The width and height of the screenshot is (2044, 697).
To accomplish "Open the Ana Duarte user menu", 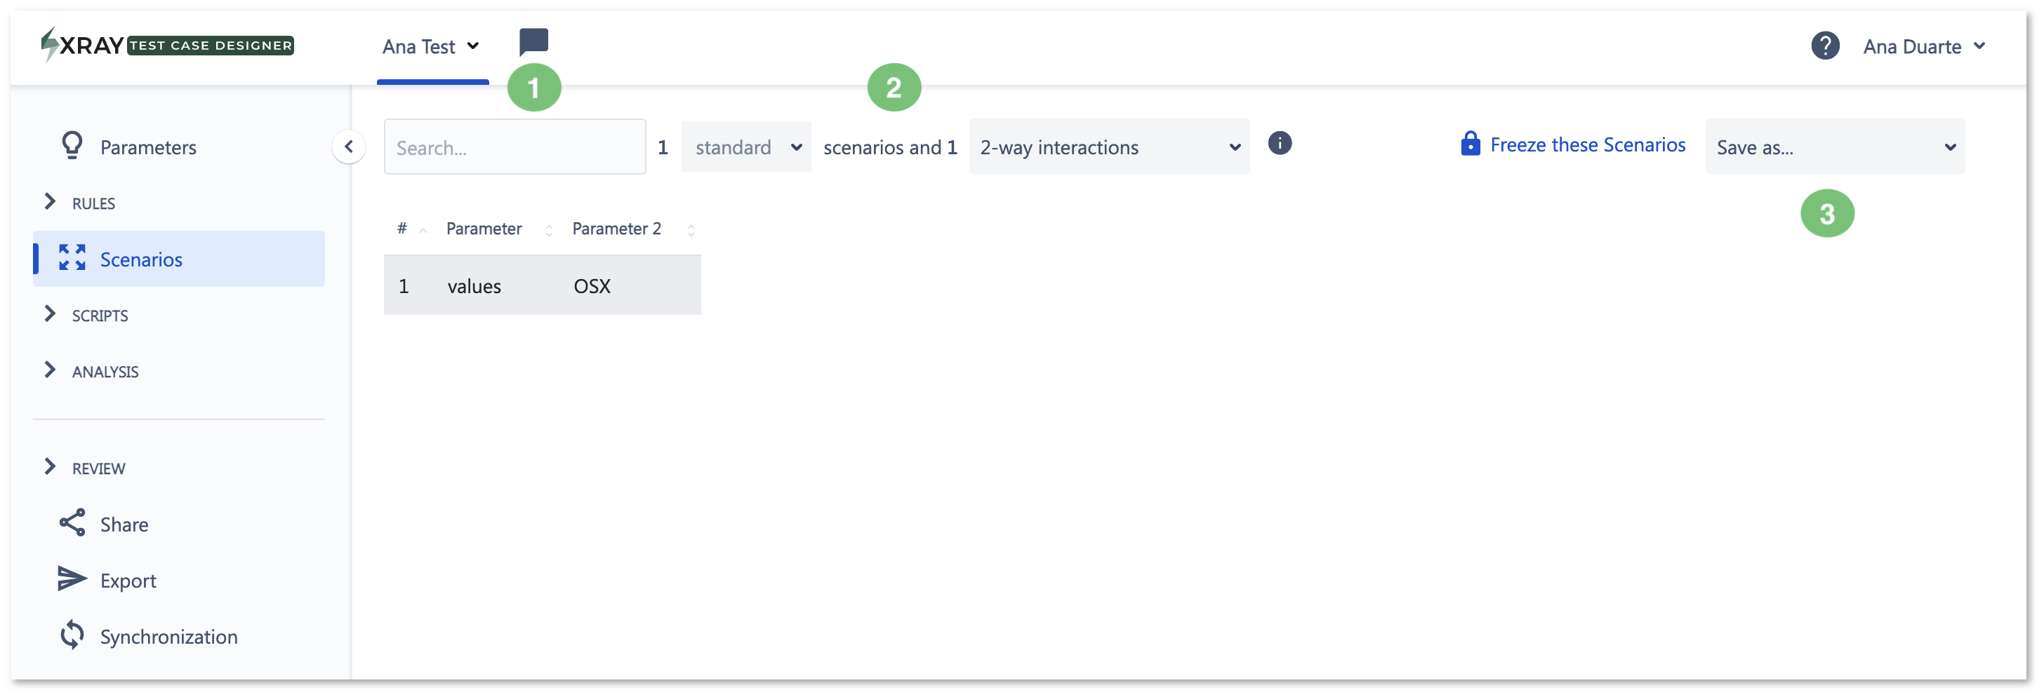I will (1923, 47).
